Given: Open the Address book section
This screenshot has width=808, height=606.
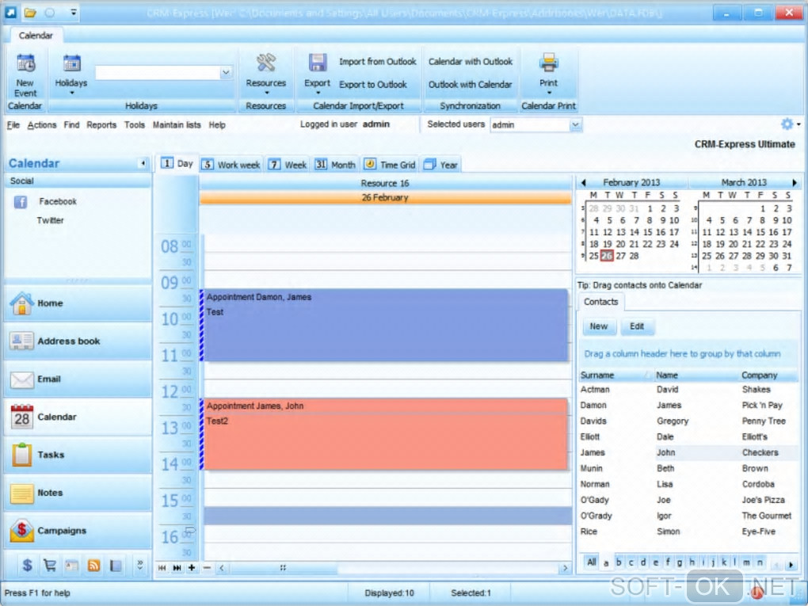Looking at the screenshot, I should (x=78, y=341).
